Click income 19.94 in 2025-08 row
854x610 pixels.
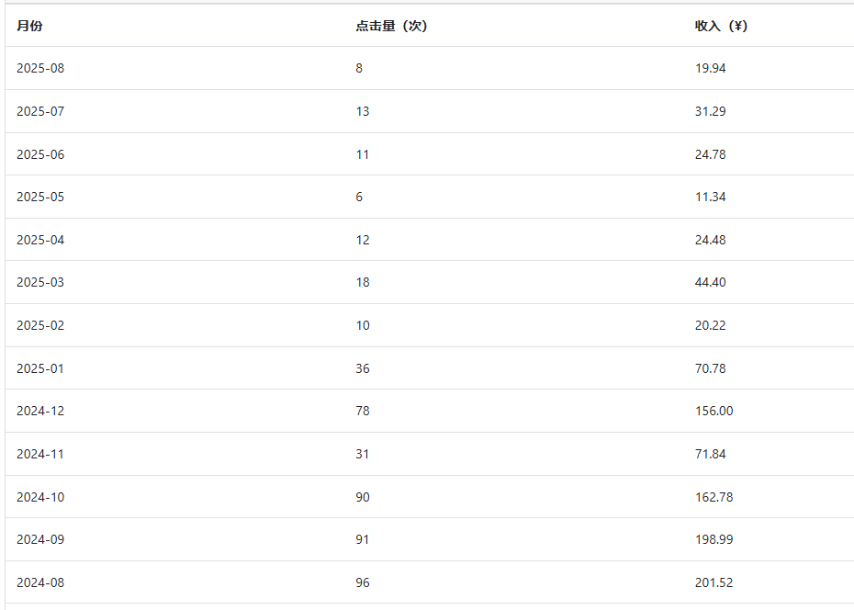click(710, 68)
